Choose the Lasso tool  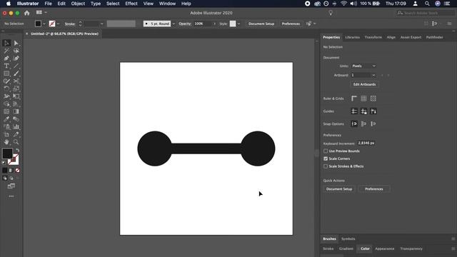click(16, 51)
